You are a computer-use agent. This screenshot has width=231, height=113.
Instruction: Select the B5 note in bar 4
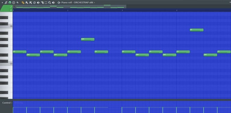click(197, 30)
